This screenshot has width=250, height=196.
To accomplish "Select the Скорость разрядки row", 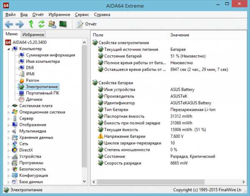I will point(168,163).
